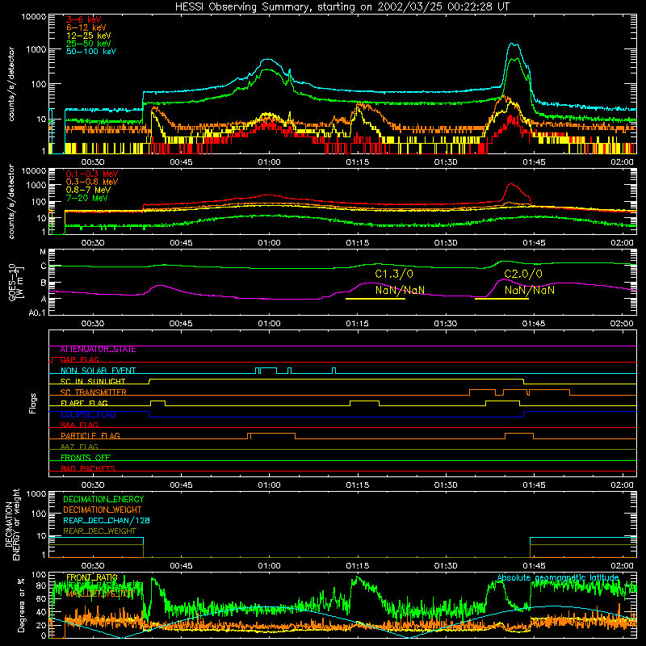This screenshot has height=646, width=646.
Task: Click the 80 tick on Degrees axis
Action: coord(41,585)
